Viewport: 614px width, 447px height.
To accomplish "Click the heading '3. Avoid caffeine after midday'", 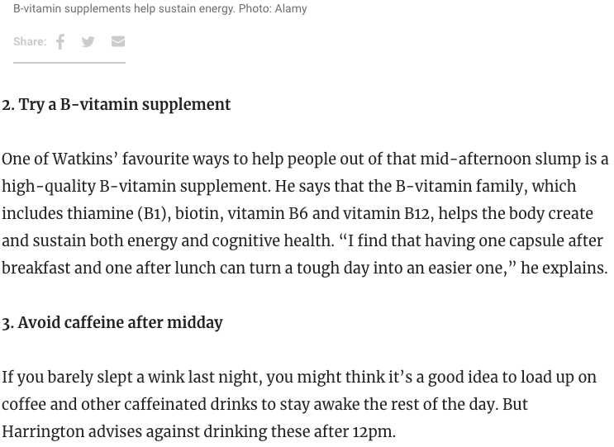I will pos(112,322).
